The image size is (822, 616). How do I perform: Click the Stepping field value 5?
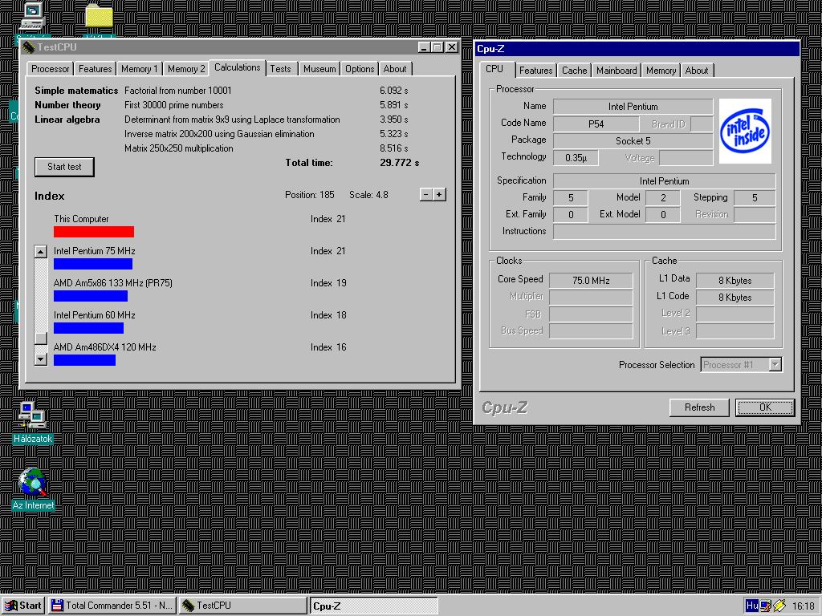click(755, 198)
